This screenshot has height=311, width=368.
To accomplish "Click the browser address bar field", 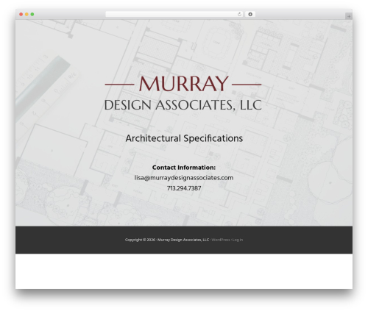I will click(x=174, y=15).
